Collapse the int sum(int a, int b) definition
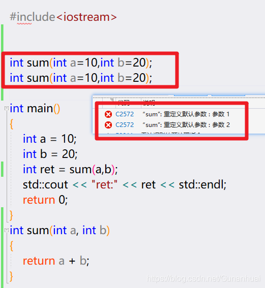Viewport: 265px width, 288px height. [7, 230]
